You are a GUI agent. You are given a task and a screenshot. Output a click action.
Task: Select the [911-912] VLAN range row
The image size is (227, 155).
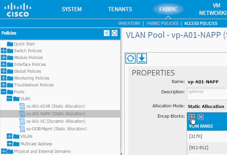[x=207, y=147]
